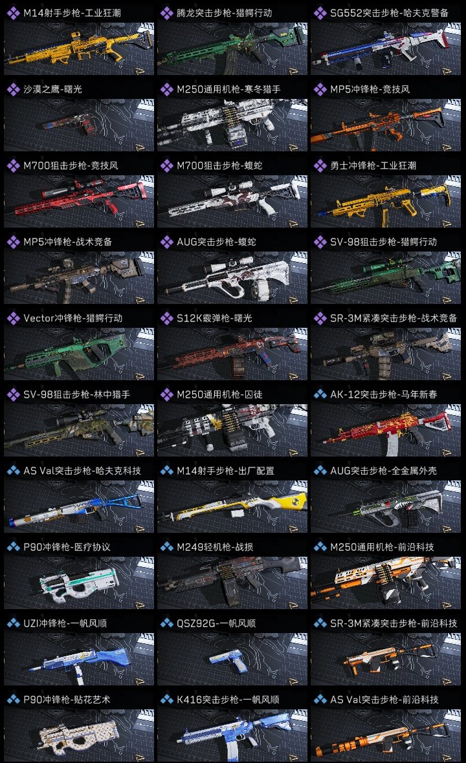Viewport: 466px width, 763px height.
Task: Open the AUG突击步枪-蝮蛇 weapon skin card
Action: [x=232, y=268]
